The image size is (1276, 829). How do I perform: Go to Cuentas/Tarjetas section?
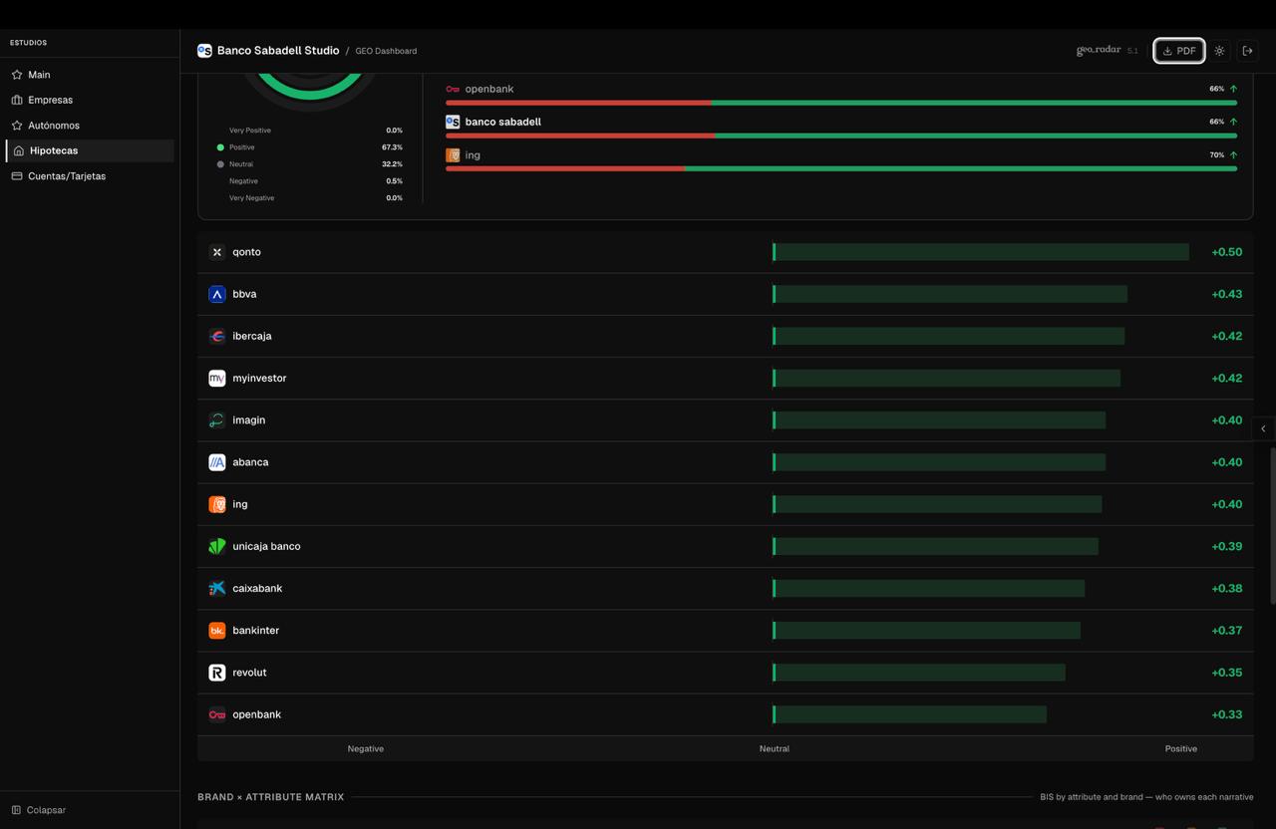pyautogui.click(x=66, y=176)
